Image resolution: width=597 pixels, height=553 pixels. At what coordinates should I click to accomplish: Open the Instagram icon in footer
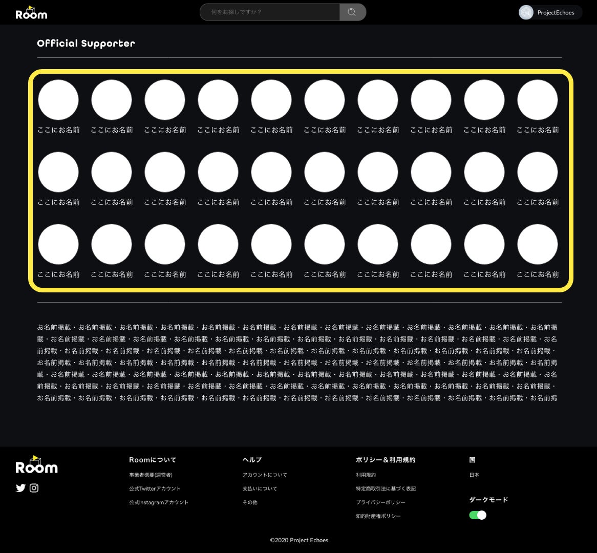[34, 488]
